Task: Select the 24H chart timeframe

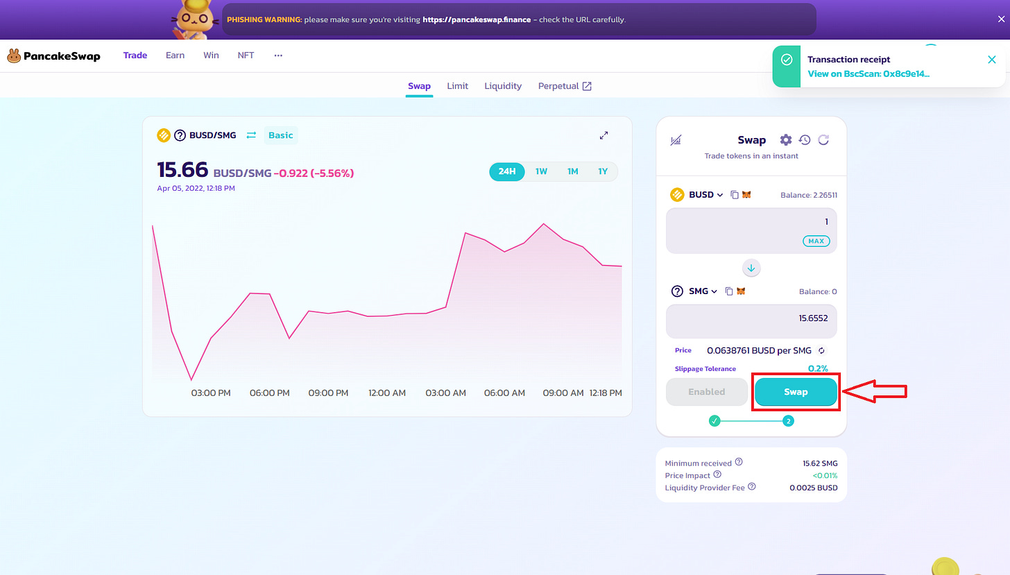Action: coord(507,171)
